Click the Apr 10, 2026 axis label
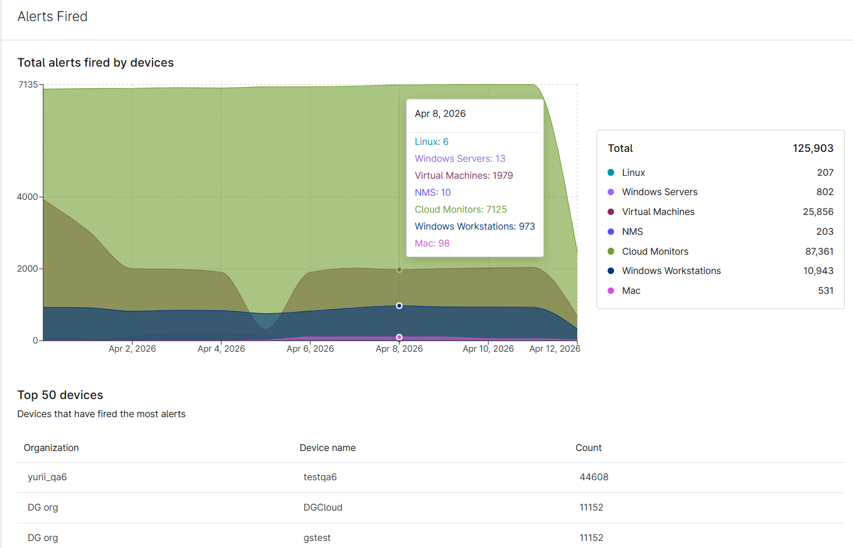 (x=488, y=349)
